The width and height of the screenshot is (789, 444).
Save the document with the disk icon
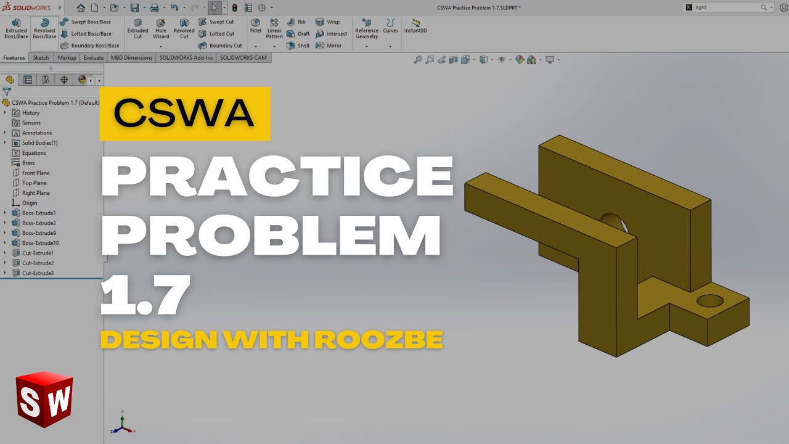134,7
